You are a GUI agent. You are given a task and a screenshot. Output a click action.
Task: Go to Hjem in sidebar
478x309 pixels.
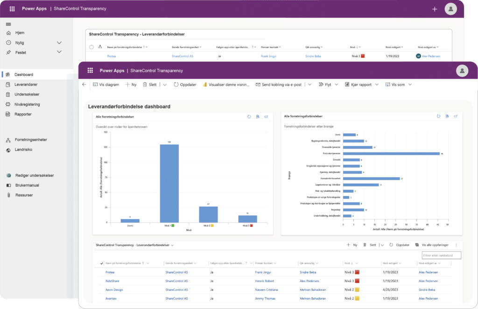tap(20, 33)
